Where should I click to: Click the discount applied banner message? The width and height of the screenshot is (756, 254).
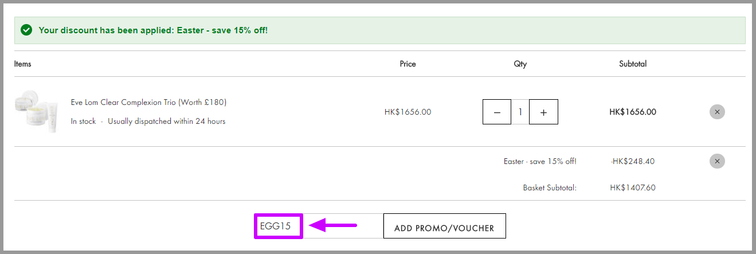[153, 30]
